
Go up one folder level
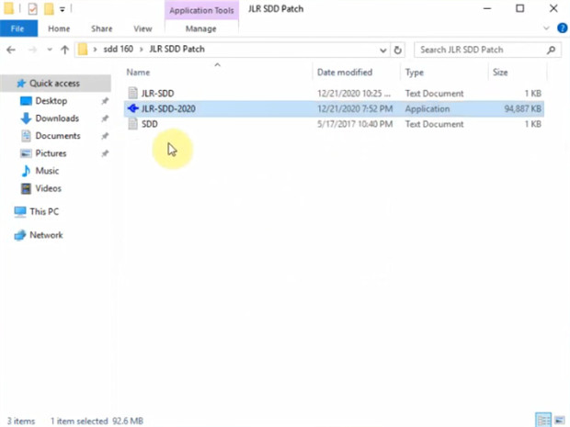pyautogui.click(x=64, y=50)
